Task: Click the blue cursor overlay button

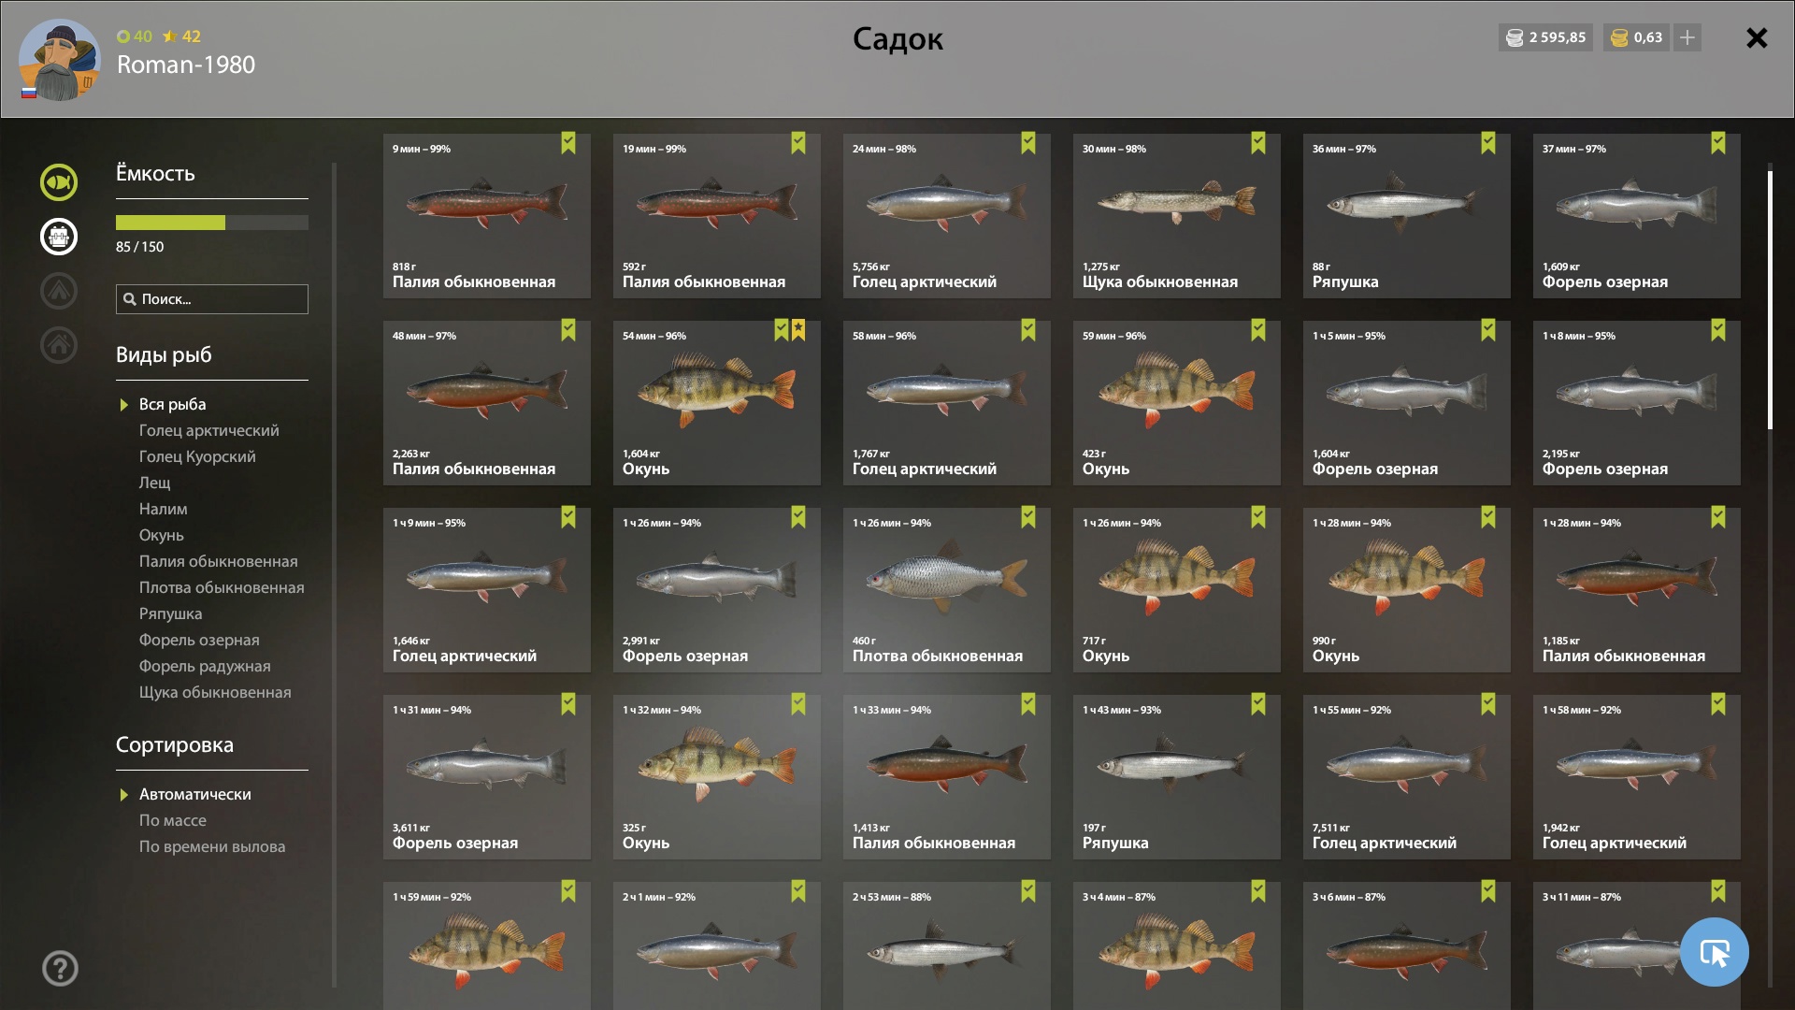Action: pos(1714,952)
